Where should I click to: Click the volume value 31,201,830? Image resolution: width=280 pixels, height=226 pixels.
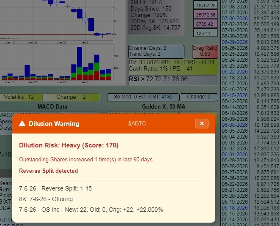tap(266, 78)
